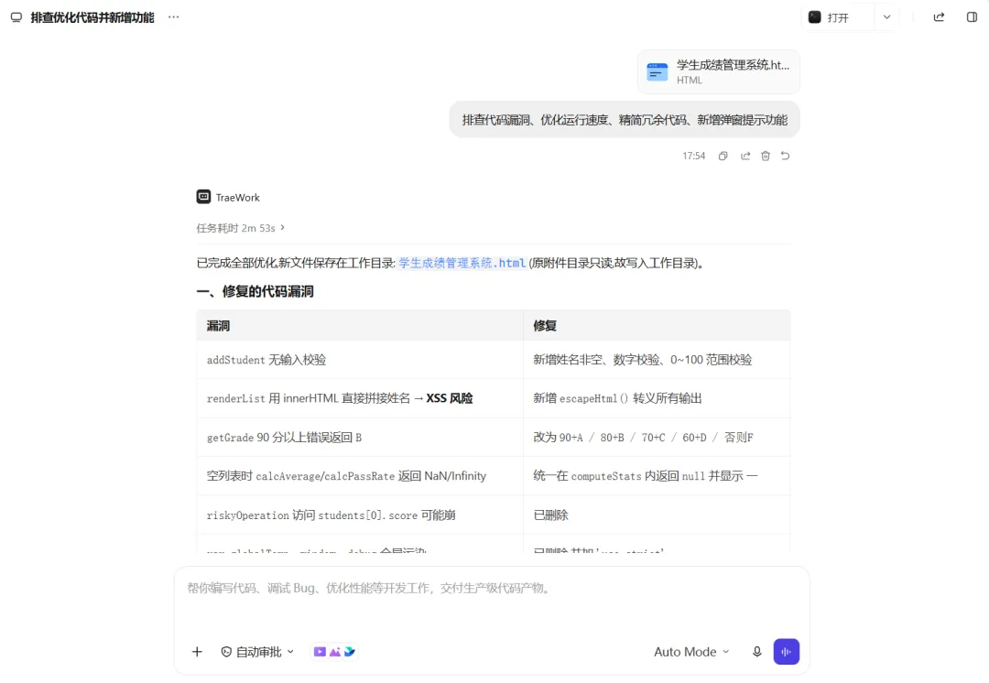
Task: Click the TraeWork avatar icon
Action: (x=203, y=197)
